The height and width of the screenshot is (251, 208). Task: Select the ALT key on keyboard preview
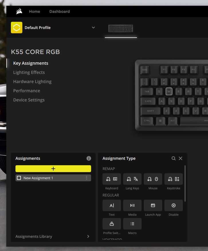(x=172, y=121)
